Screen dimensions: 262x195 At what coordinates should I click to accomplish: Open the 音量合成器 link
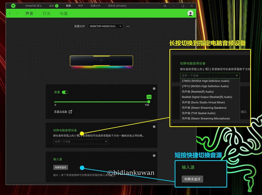tap(63, 112)
